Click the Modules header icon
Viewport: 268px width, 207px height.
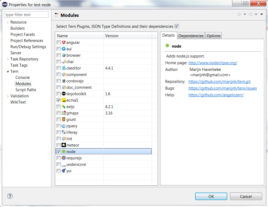(x=58, y=15)
